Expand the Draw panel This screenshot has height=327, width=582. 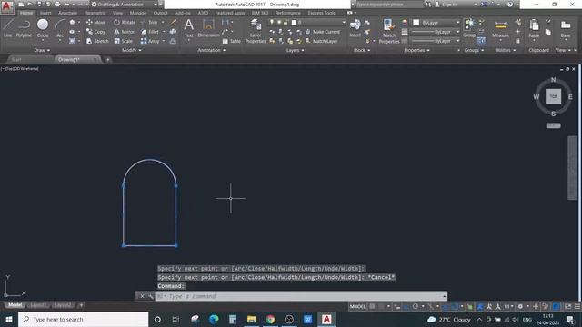[42, 50]
